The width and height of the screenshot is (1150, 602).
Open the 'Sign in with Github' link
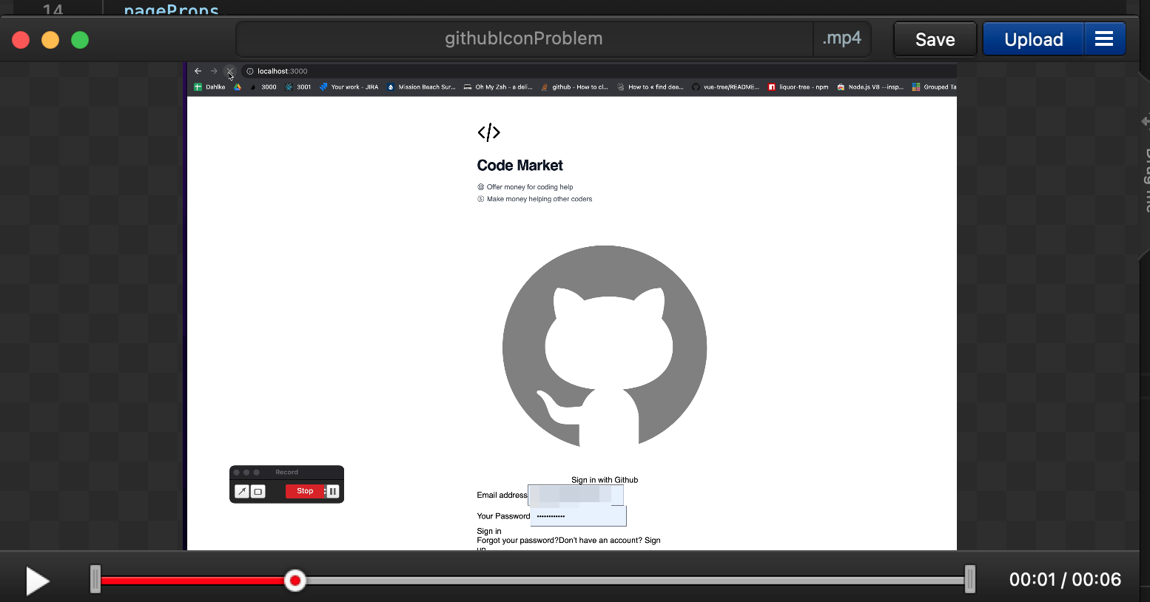(604, 479)
